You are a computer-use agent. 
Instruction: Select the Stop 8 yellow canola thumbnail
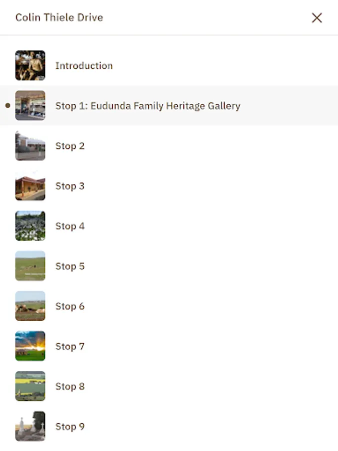pyautogui.click(x=30, y=386)
